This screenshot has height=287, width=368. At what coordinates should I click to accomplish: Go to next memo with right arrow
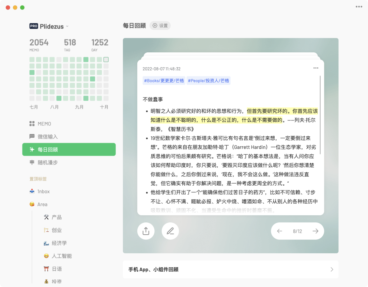[316, 231]
